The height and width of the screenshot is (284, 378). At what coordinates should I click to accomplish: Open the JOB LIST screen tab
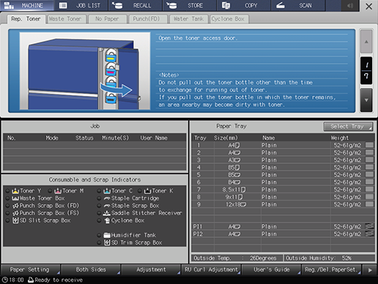[x=81, y=6]
